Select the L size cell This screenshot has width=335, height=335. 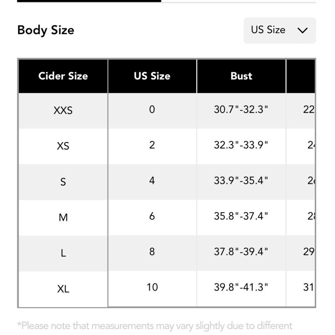pos(63,253)
